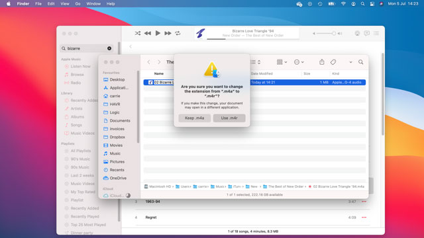Toggle repeat mode in Music
Viewport: 424px width, 238px height.
[178, 33]
